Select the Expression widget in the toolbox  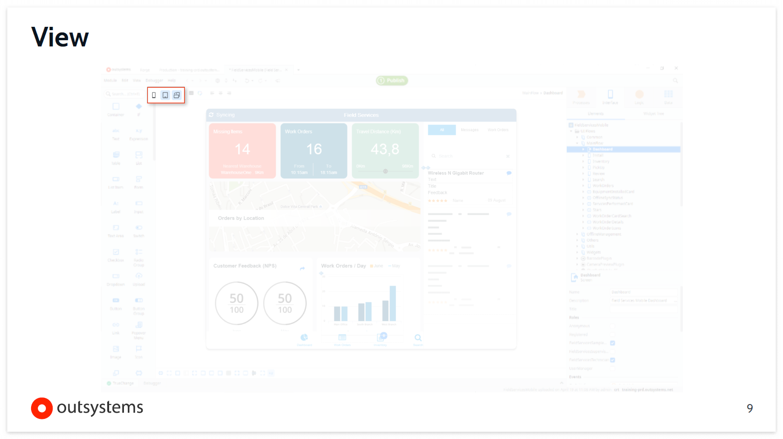pos(139,134)
